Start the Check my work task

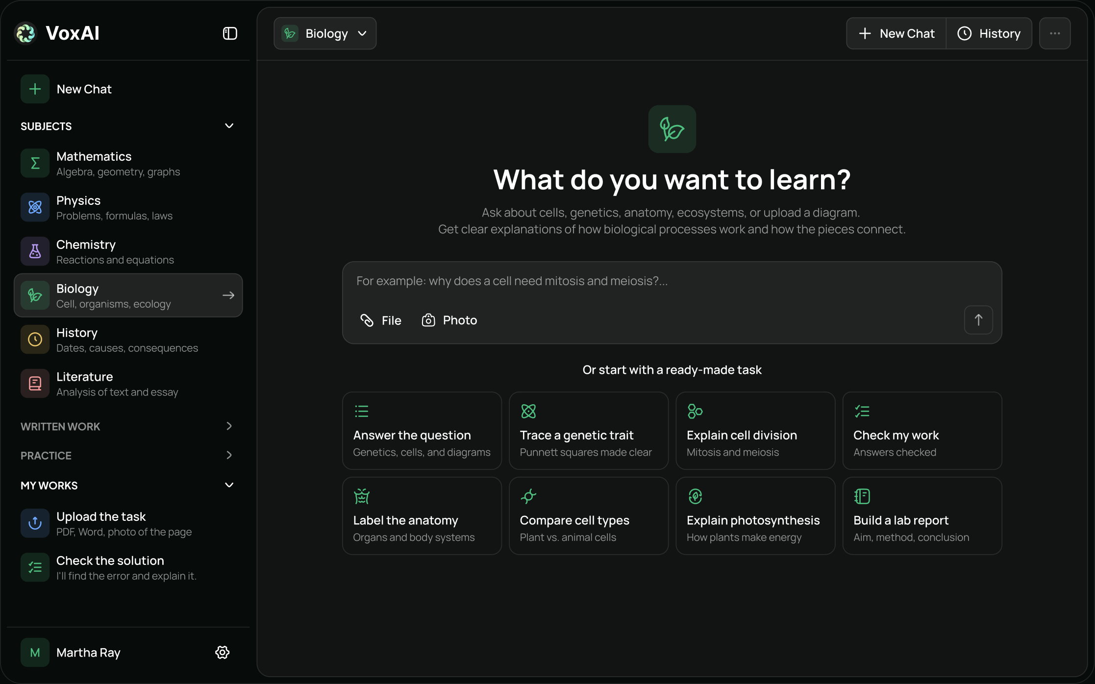pyautogui.click(x=922, y=431)
